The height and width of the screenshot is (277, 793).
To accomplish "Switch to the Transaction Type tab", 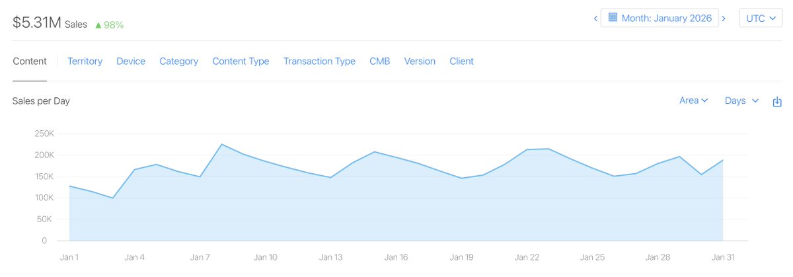I will tap(319, 61).
